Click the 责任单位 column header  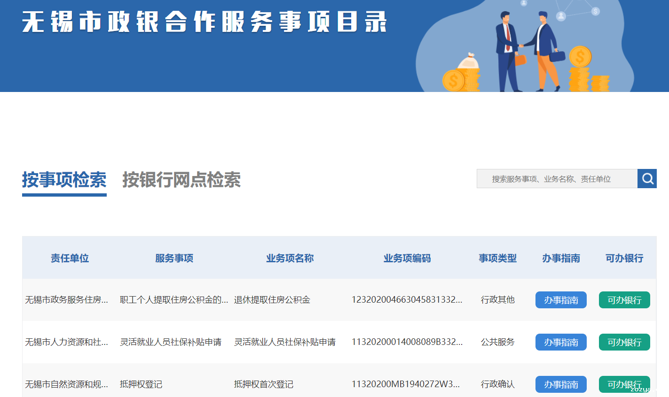pos(70,258)
